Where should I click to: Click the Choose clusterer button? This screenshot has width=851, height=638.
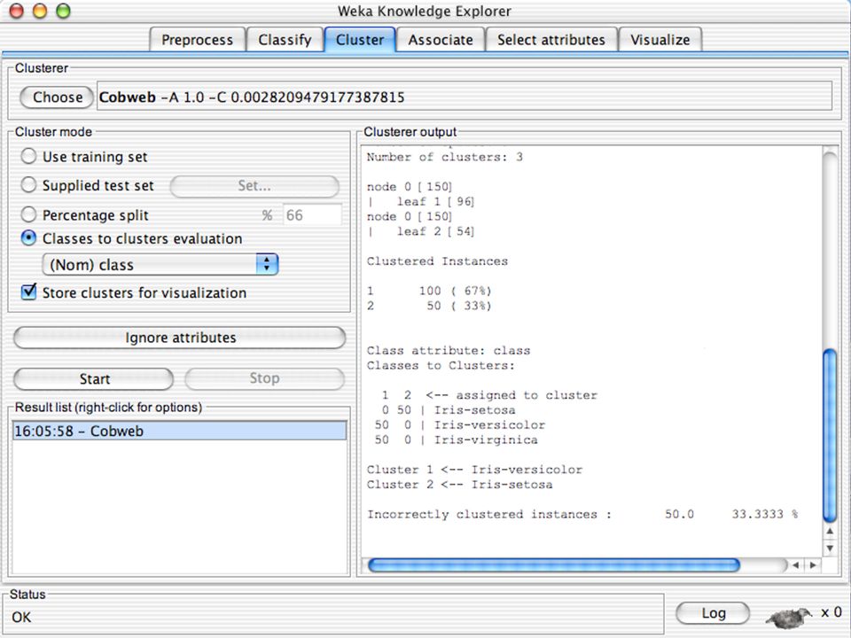pyautogui.click(x=57, y=97)
